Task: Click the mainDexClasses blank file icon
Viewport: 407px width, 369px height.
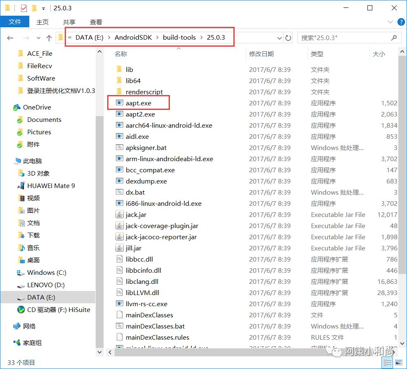Action: point(120,314)
